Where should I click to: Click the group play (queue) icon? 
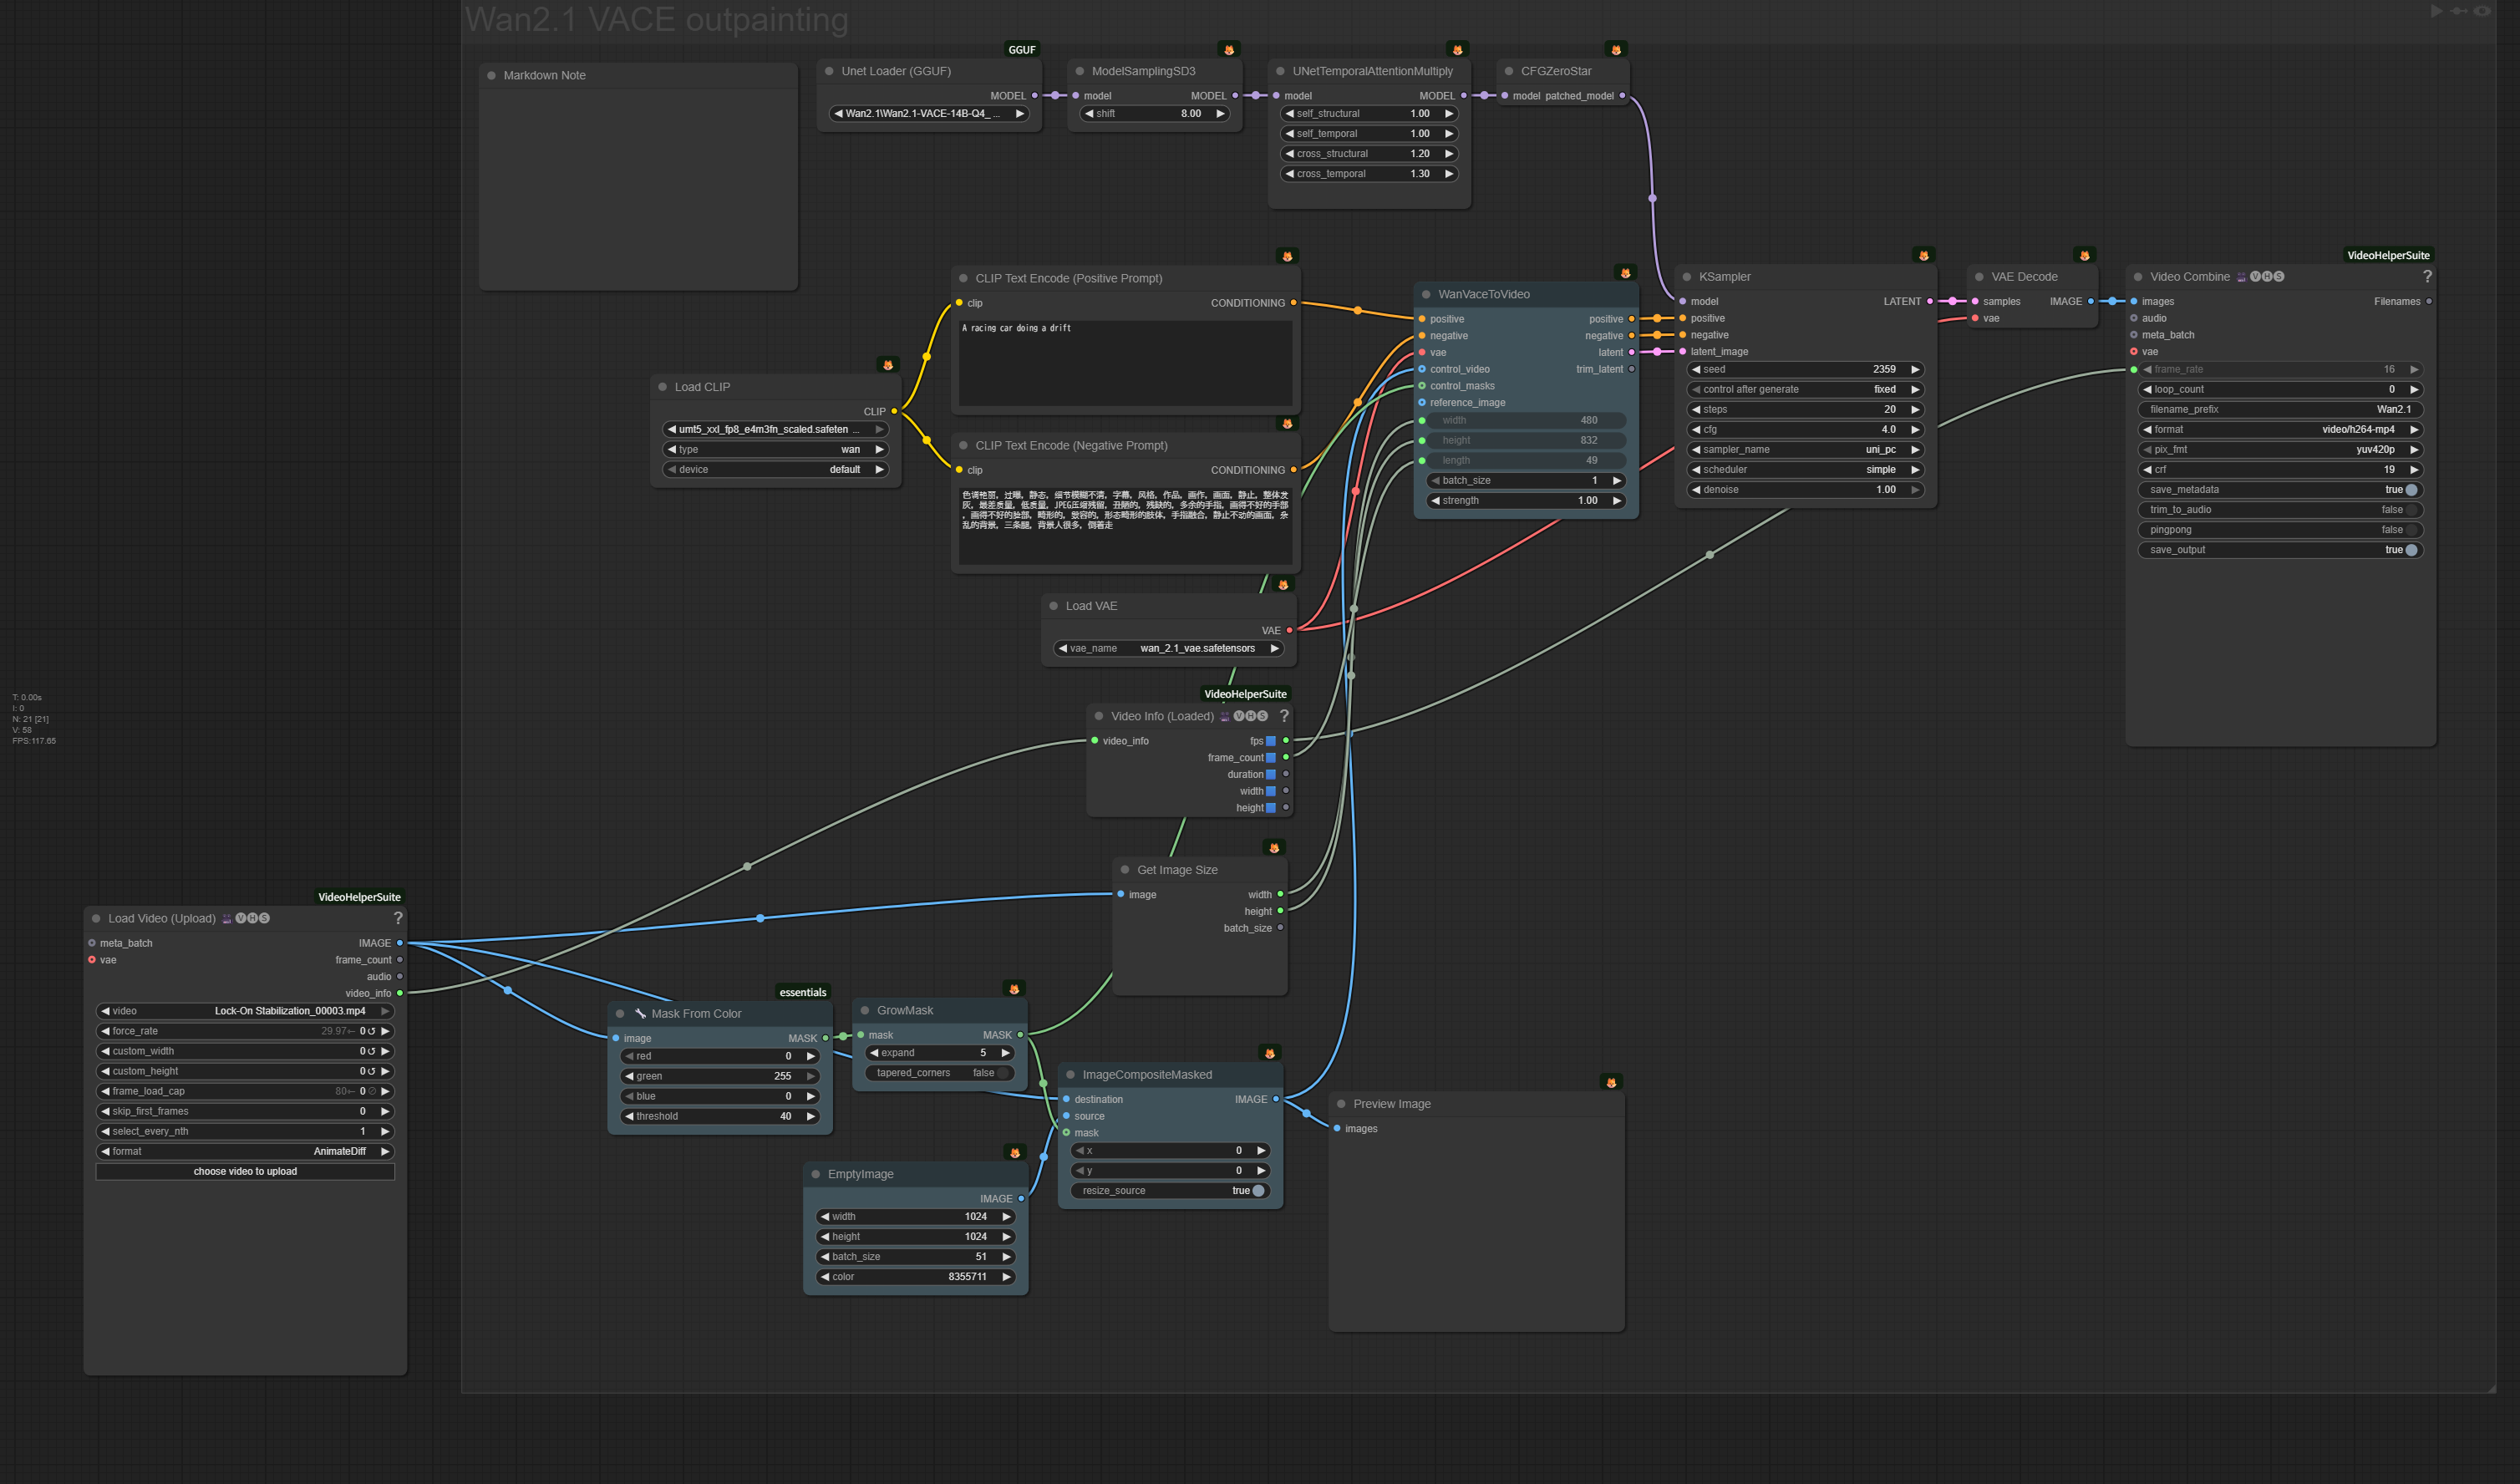[2437, 11]
